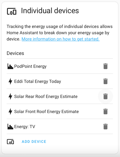Select the Eddi Total Energy Today entry
Image resolution: width=120 pixels, height=157 pixels.
point(60,81)
